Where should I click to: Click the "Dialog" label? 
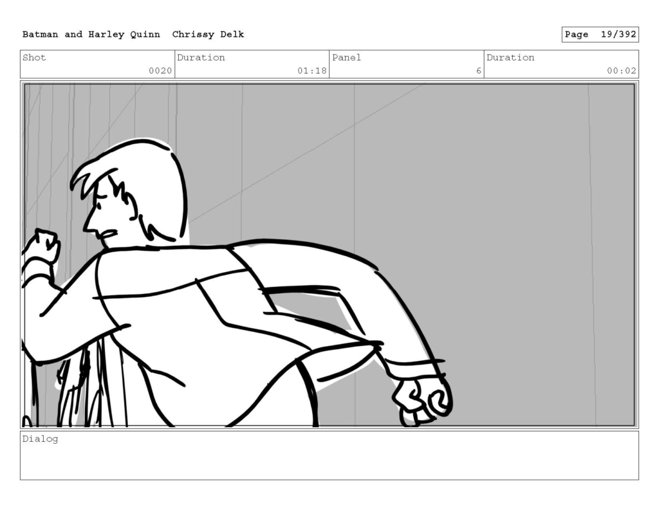[40, 439]
